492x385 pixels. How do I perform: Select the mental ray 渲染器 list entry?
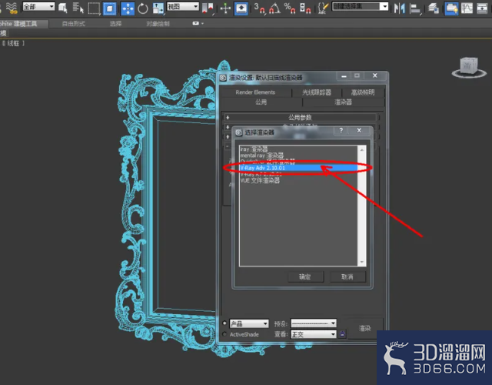[x=298, y=156]
